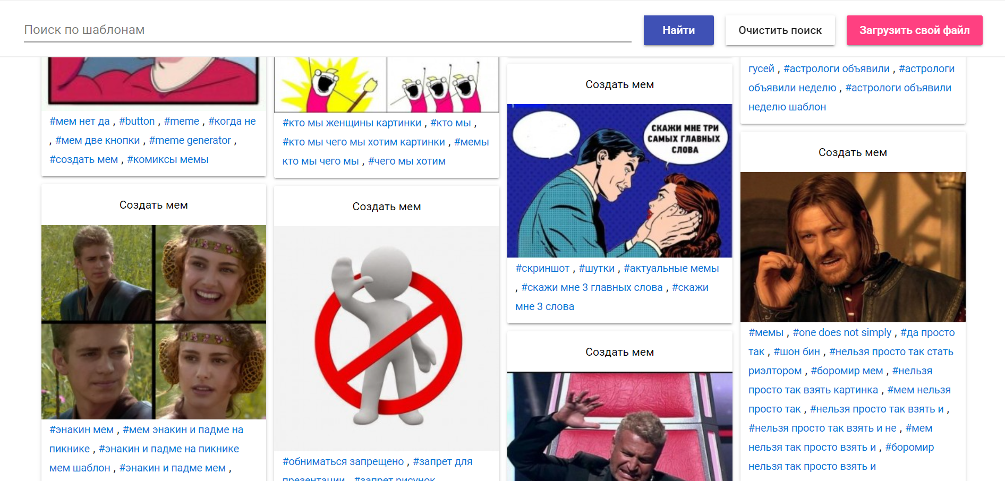Viewport: 1005px width, 481px height.
Task: Click 'Создать мем' above Boromir template
Action: [x=853, y=152]
